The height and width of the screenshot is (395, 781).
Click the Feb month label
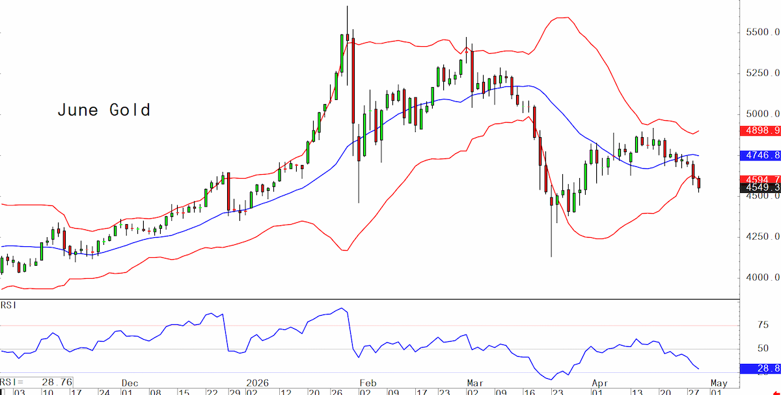tap(368, 383)
